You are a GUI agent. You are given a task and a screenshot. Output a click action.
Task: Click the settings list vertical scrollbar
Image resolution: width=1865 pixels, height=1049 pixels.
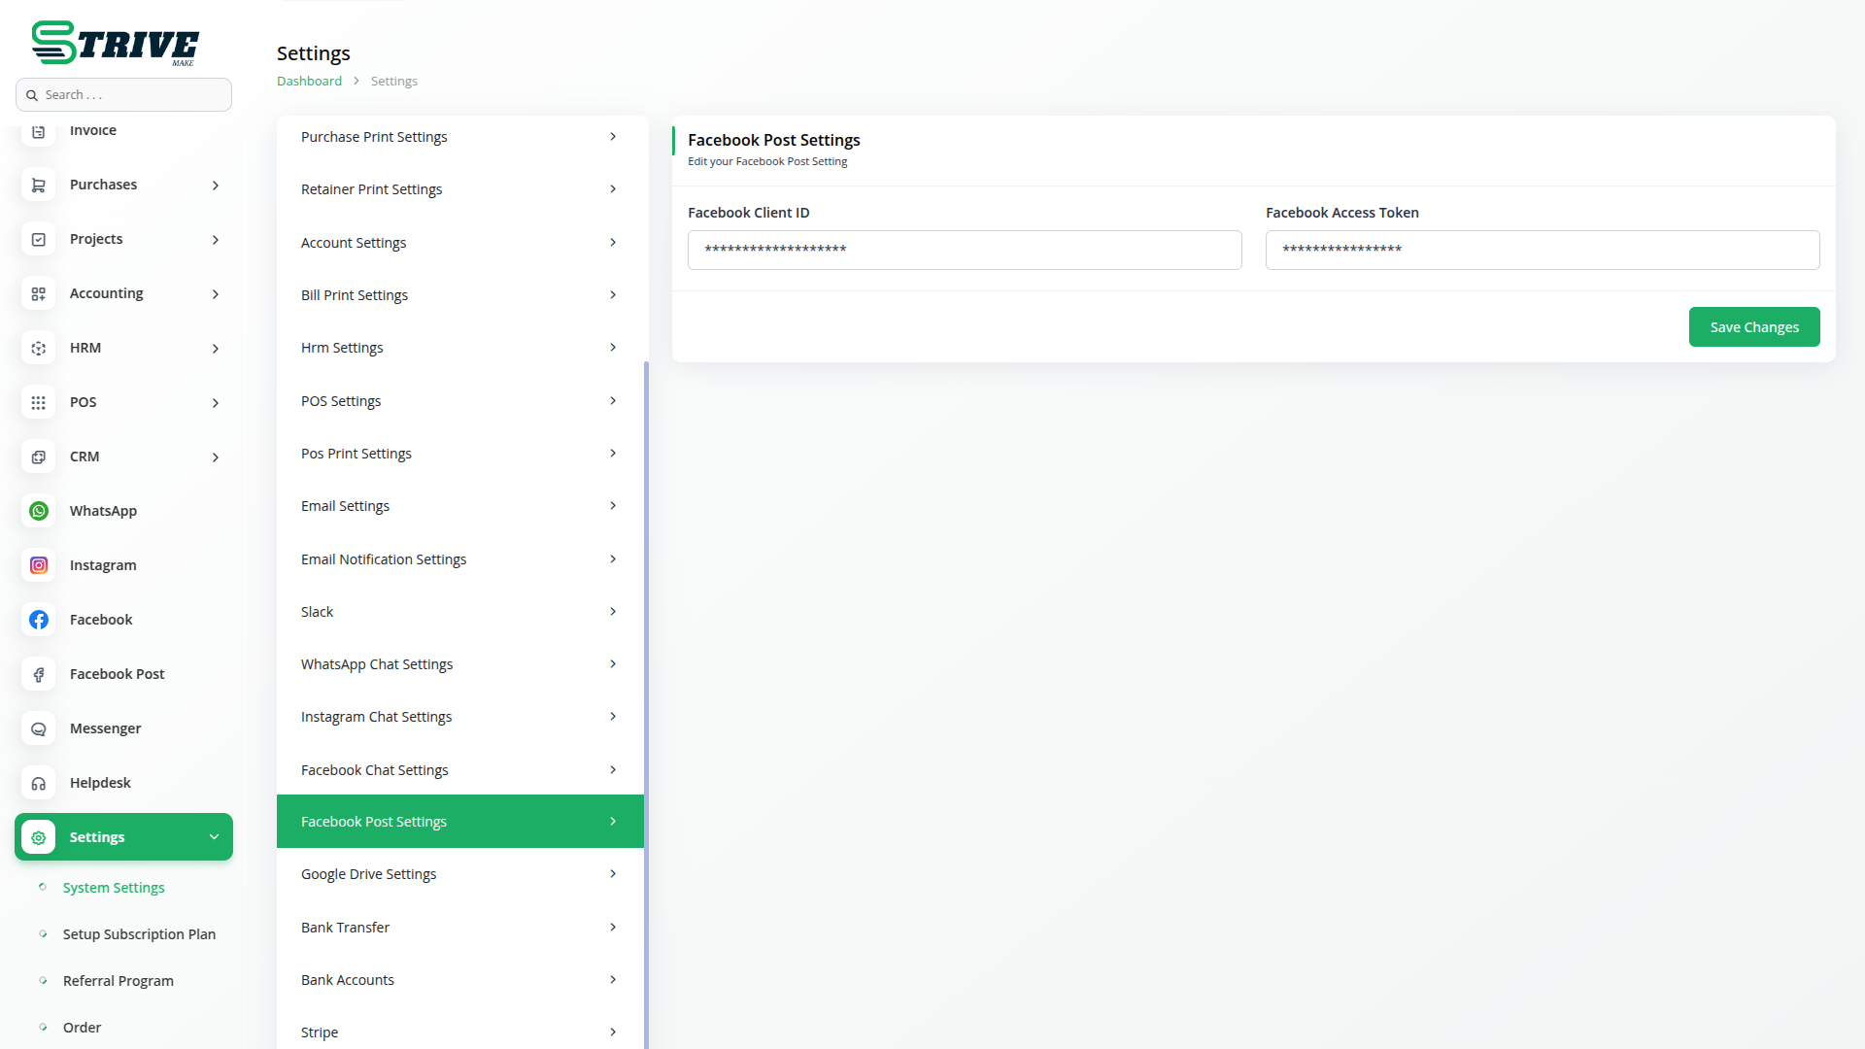(x=646, y=680)
